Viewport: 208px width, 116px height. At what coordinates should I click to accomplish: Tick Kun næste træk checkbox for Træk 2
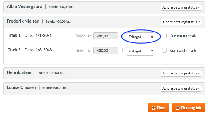pos(164,51)
